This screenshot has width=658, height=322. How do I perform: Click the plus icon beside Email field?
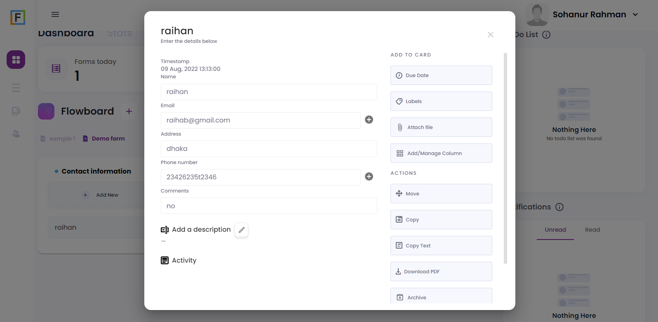(369, 120)
